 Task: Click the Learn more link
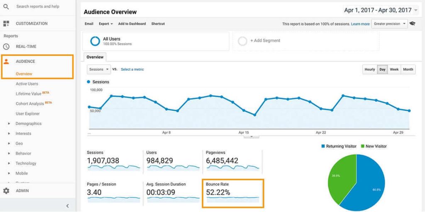(360, 24)
